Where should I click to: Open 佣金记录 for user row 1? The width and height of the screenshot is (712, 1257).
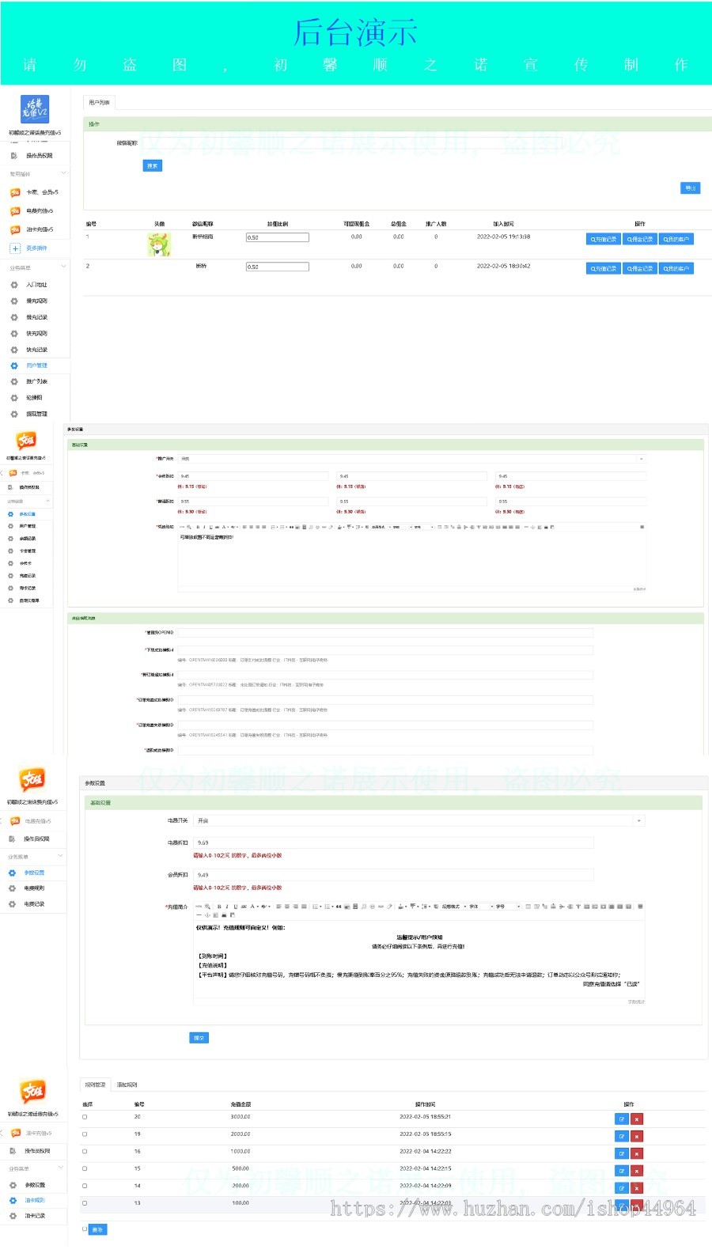click(x=639, y=239)
